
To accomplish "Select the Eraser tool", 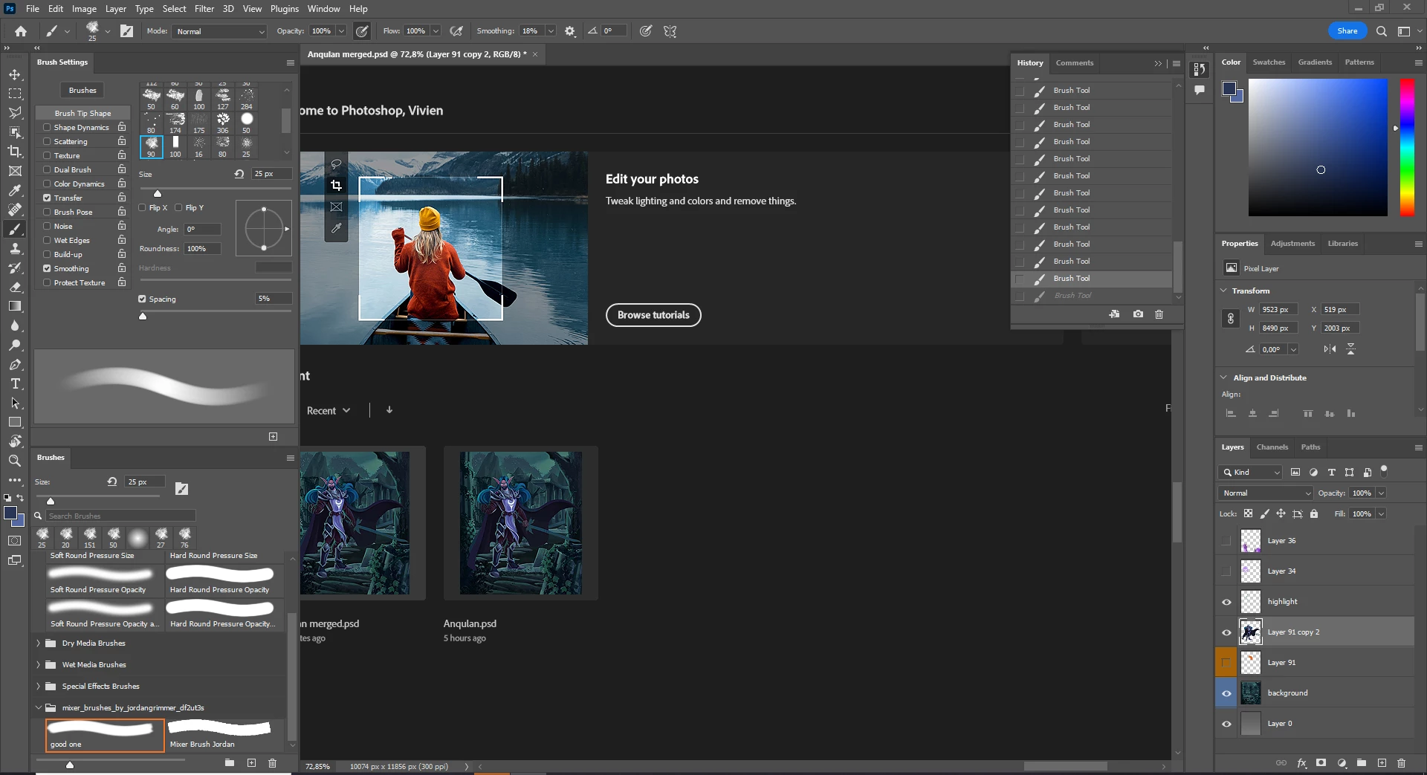I will click(x=15, y=287).
